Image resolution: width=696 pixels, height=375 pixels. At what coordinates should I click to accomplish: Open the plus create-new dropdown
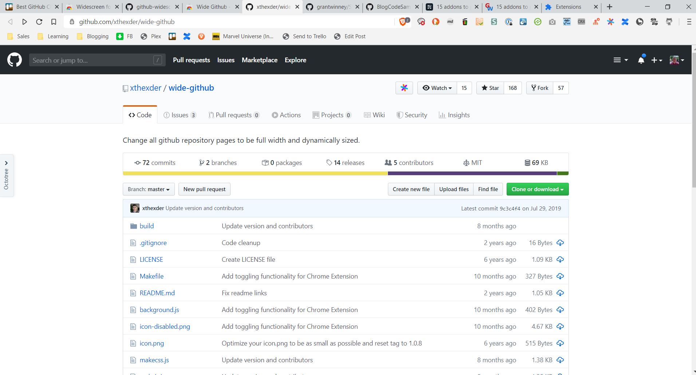tap(656, 60)
